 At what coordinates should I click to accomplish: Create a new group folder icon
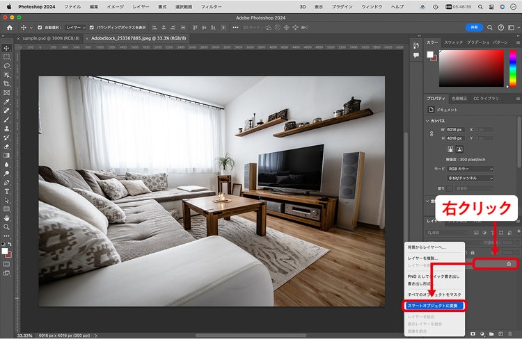[491, 333]
